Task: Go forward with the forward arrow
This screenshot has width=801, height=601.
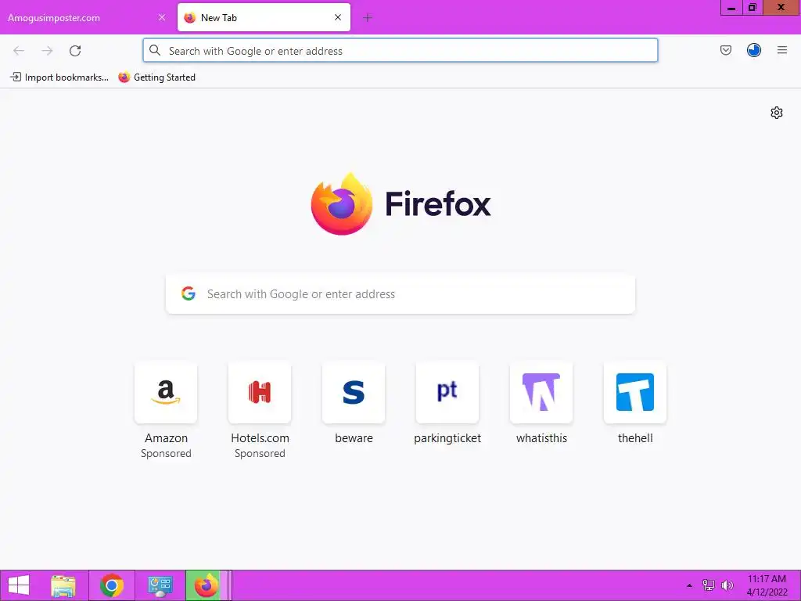Action: (x=47, y=51)
